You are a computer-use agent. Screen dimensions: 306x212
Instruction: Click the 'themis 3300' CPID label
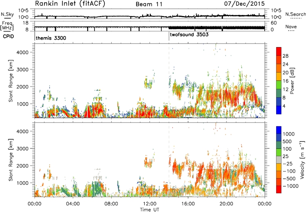coord(51,38)
